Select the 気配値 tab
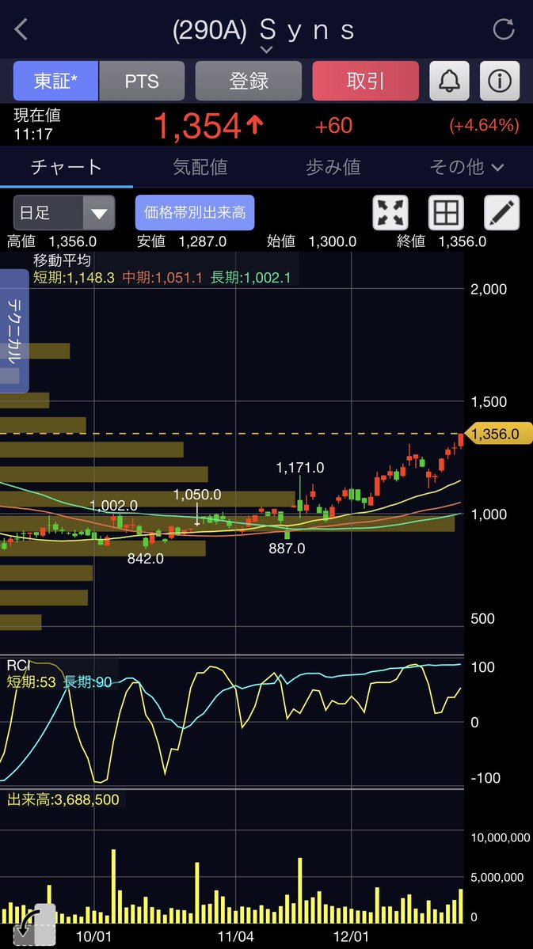Image resolution: width=533 pixels, height=949 pixels. [200, 167]
